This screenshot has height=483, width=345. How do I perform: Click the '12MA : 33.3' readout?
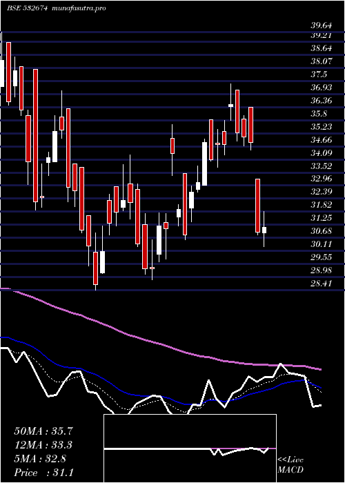(x=44, y=445)
